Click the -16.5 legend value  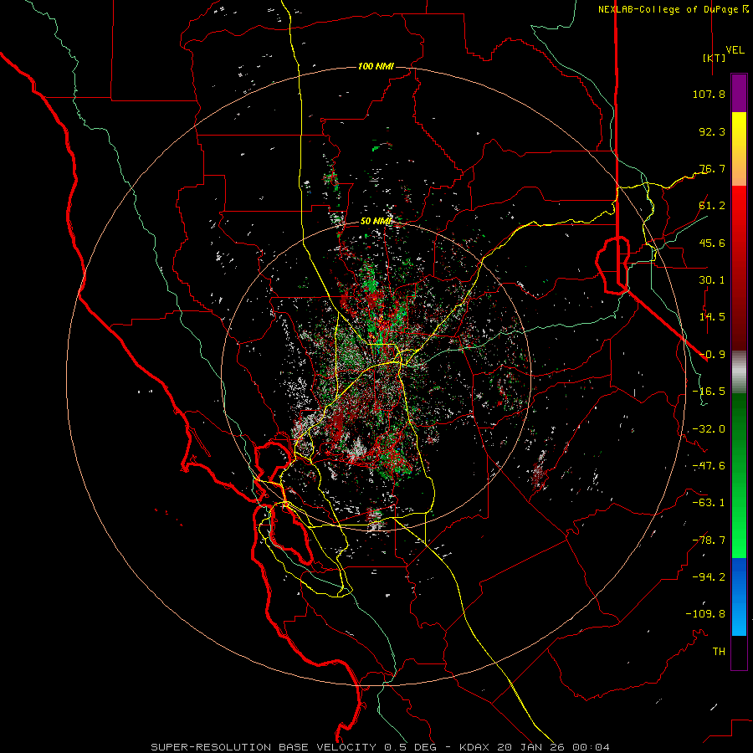[709, 392]
